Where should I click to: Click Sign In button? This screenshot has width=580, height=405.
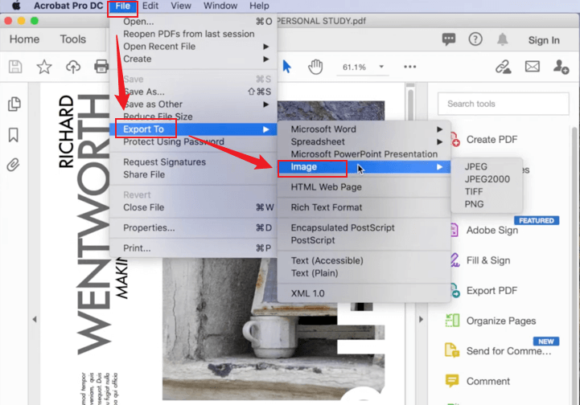tap(543, 40)
